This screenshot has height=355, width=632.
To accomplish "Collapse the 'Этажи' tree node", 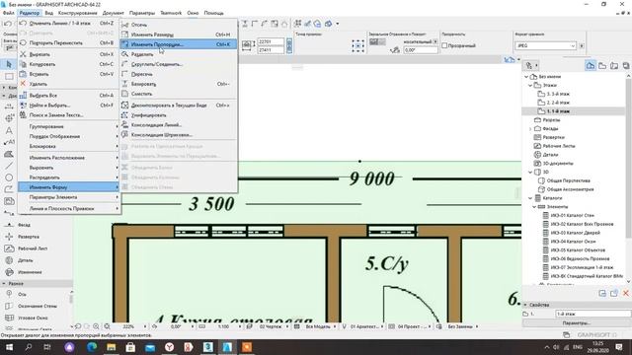I will pyautogui.click(x=530, y=85).
